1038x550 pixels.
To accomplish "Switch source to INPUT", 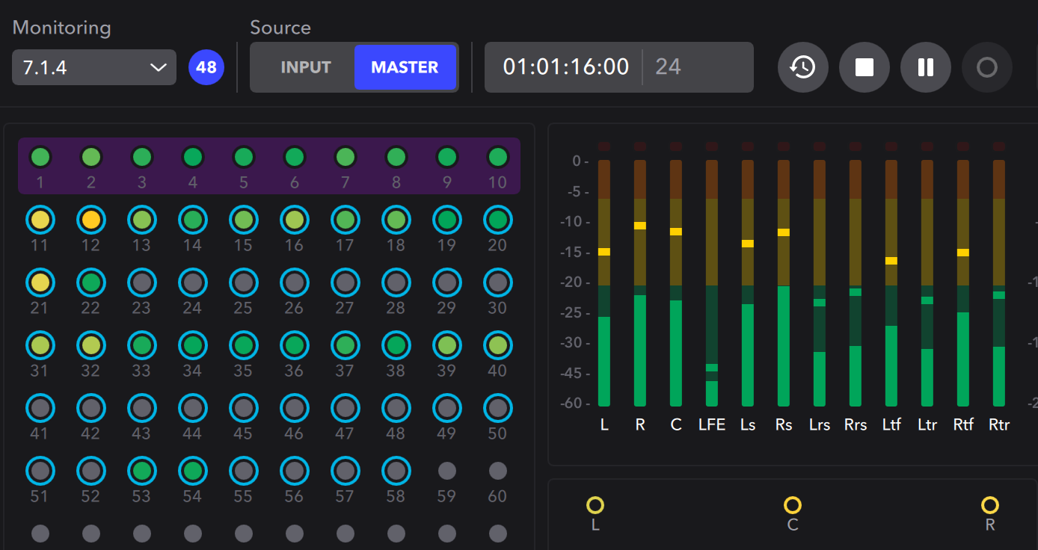I will pos(305,67).
